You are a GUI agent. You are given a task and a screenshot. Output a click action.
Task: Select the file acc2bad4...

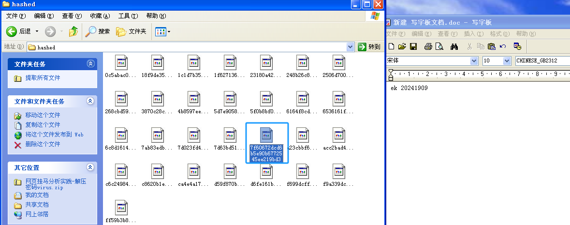pyautogui.click(x=338, y=139)
